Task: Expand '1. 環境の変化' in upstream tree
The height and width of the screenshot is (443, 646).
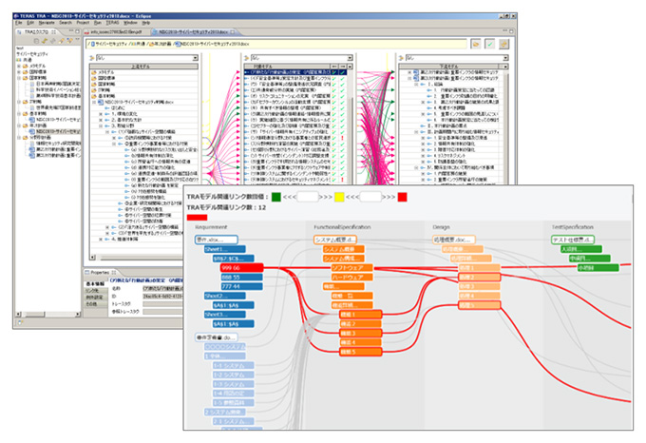Action: coord(101,114)
